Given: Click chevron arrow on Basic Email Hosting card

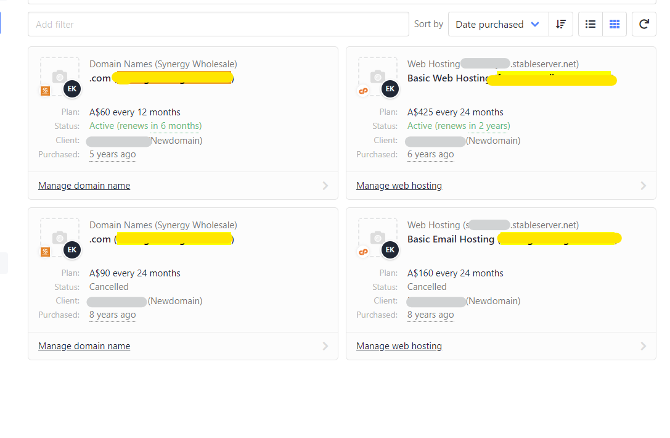Looking at the screenshot, I should point(643,346).
